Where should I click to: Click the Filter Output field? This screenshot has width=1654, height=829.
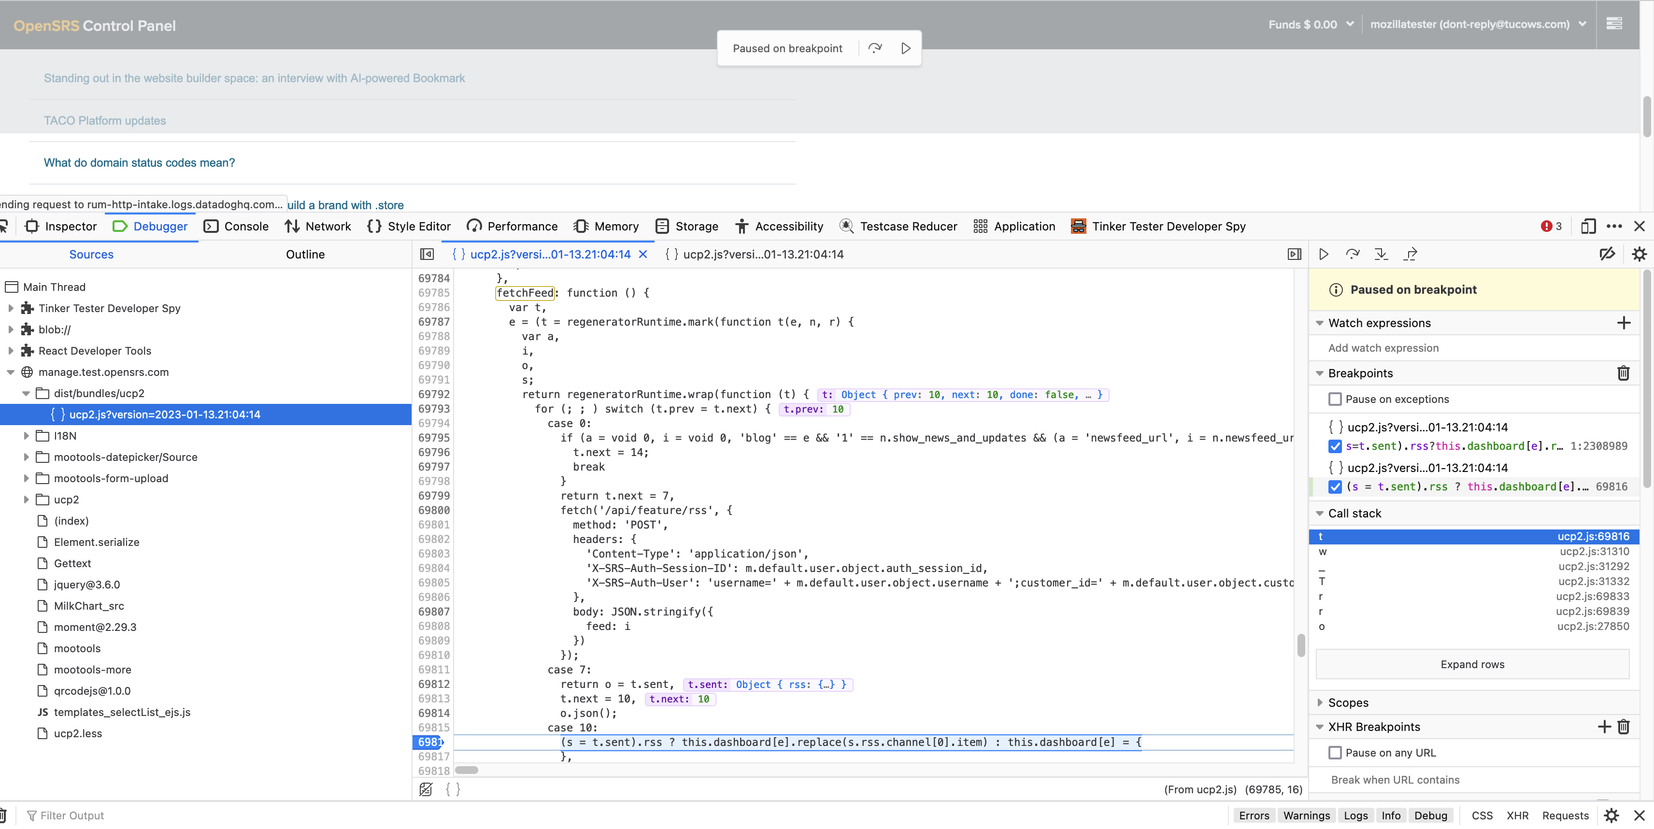point(72,815)
